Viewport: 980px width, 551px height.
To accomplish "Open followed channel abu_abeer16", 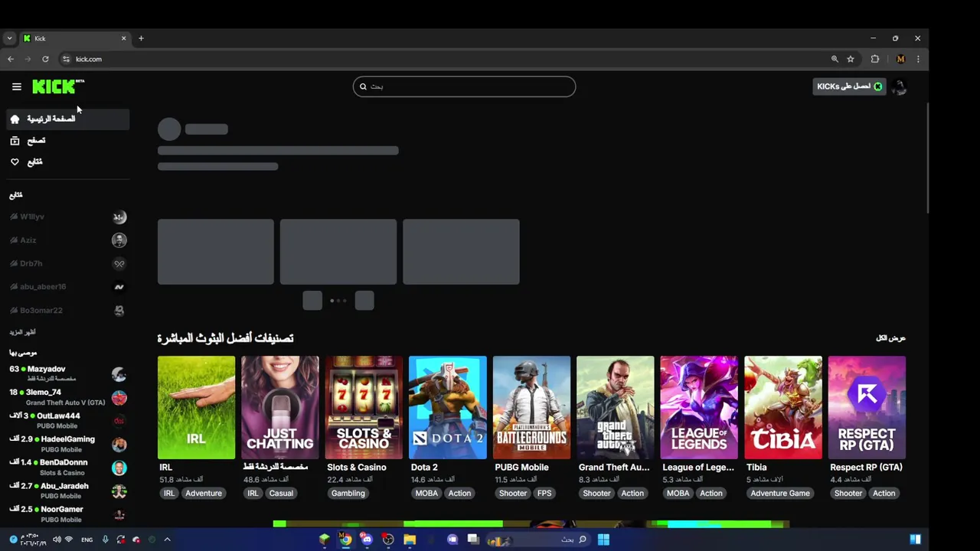I will coord(68,287).
